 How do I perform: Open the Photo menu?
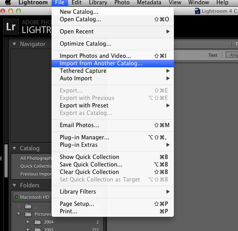(122, 3)
